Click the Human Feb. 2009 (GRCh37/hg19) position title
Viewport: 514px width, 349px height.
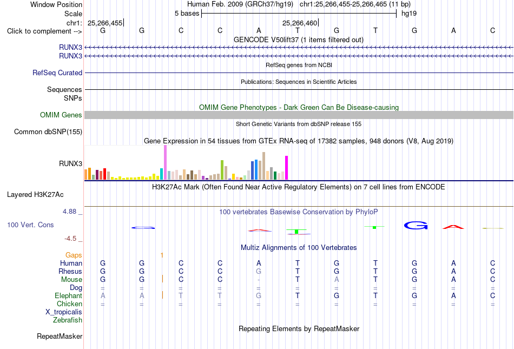240,4
